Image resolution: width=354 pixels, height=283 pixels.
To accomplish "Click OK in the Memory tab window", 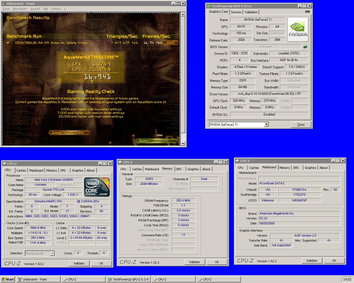I will [217, 262].
